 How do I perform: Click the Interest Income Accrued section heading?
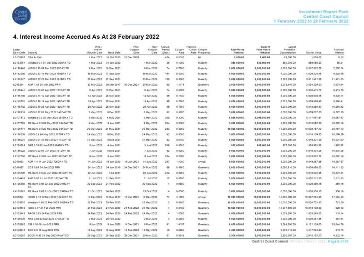(x=86, y=37)
